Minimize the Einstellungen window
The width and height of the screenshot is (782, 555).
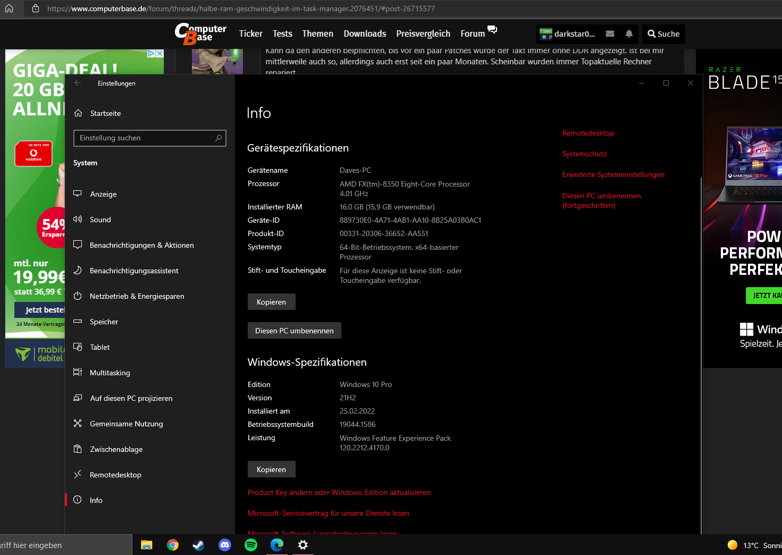(641, 83)
